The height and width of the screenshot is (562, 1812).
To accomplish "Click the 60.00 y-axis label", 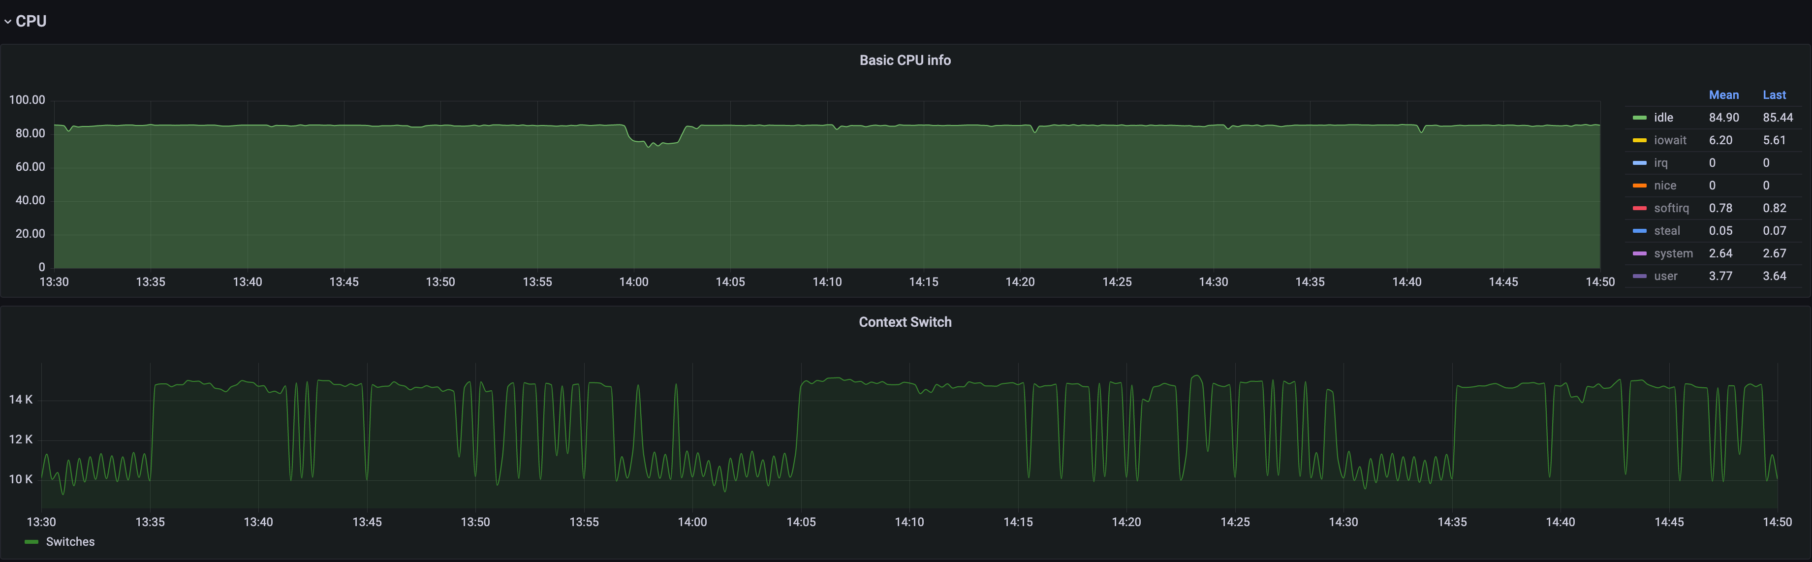I will pos(30,167).
